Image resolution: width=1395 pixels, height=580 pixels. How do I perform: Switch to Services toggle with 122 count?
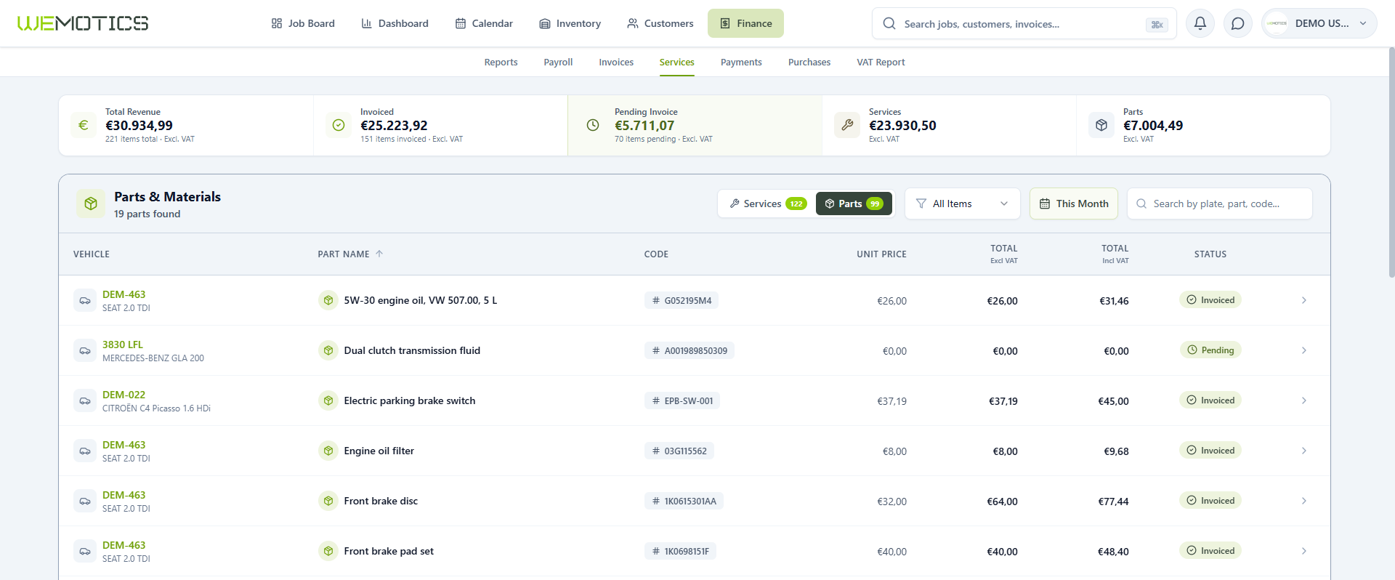768,204
